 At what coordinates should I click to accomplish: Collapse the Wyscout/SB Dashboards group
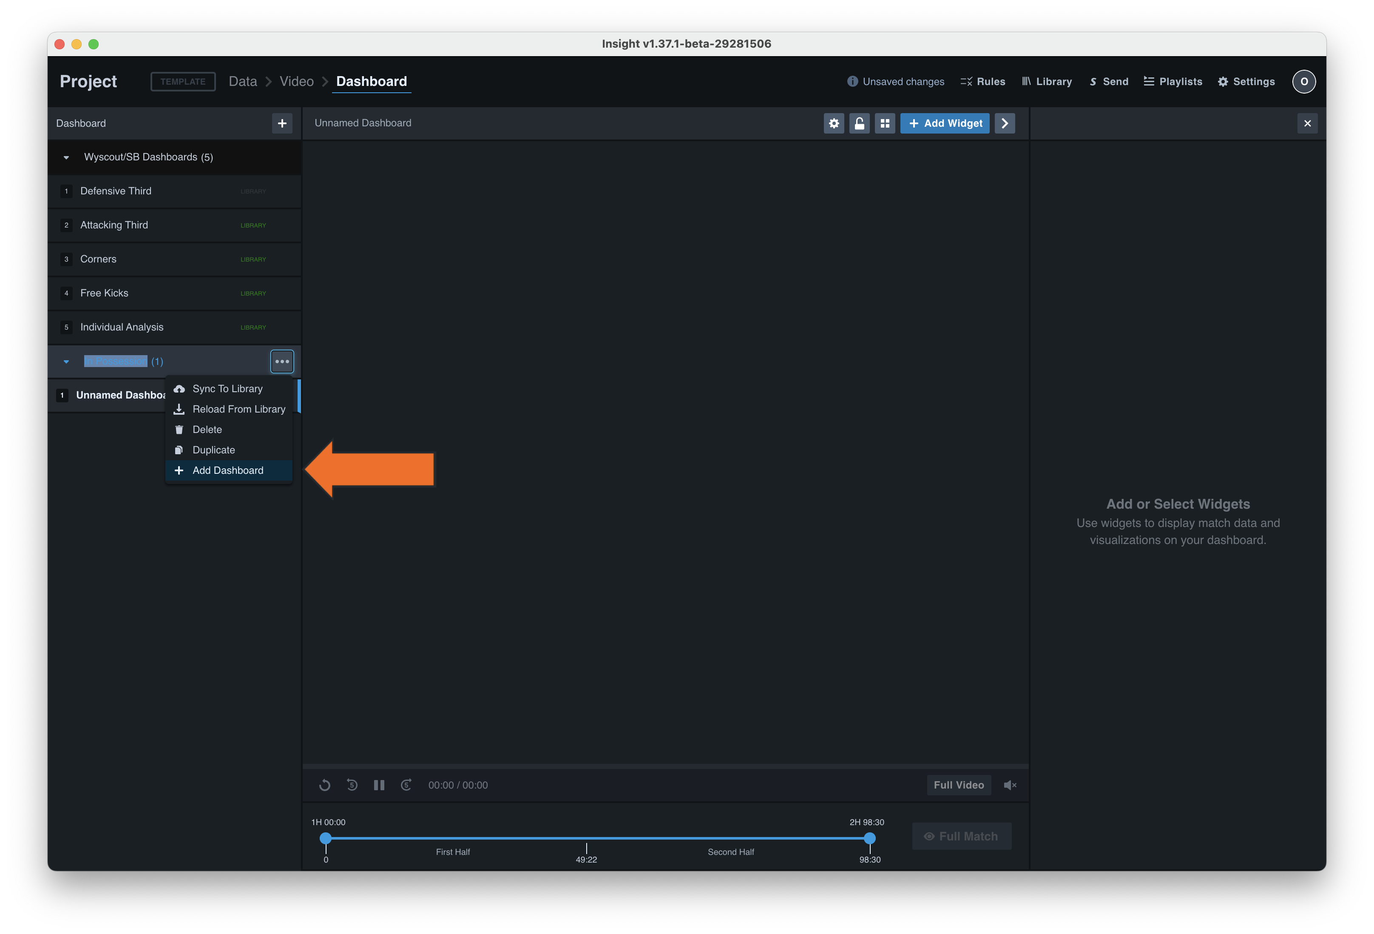(66, 157)
